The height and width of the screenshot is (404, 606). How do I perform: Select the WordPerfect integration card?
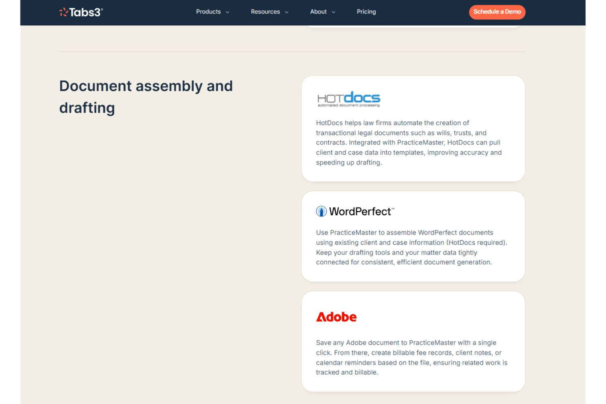click(413, 236)
